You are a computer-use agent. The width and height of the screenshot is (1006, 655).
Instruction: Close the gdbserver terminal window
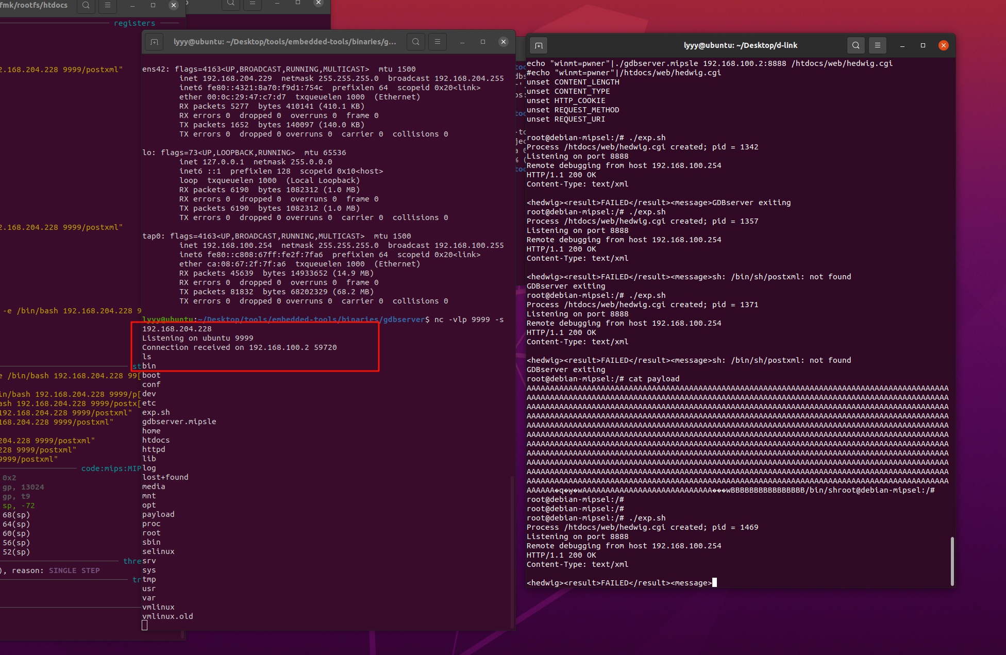click(x=504, y=42)
